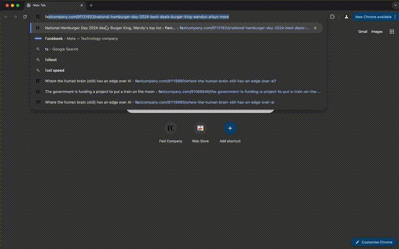This screenshot has width=399, height=249.
Task: Choose the 'fast speed' search suggestion
Action: click(x=176, y=70)
